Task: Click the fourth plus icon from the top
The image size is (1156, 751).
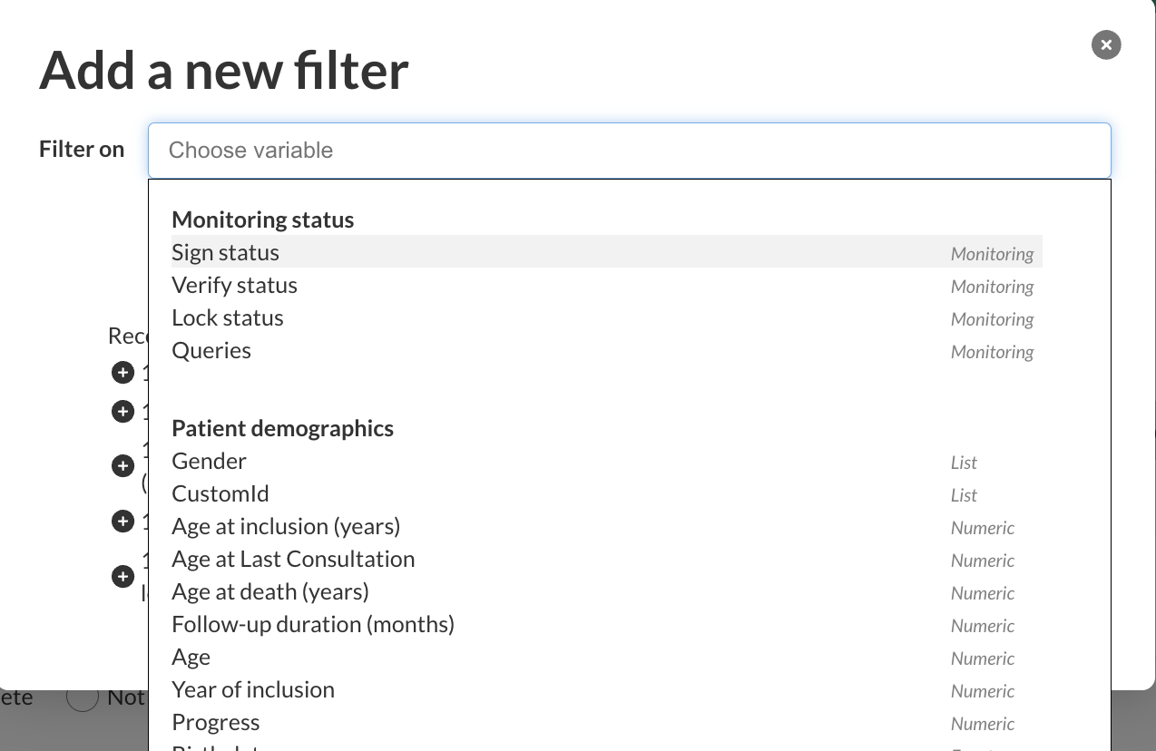Action: point(122,522)
